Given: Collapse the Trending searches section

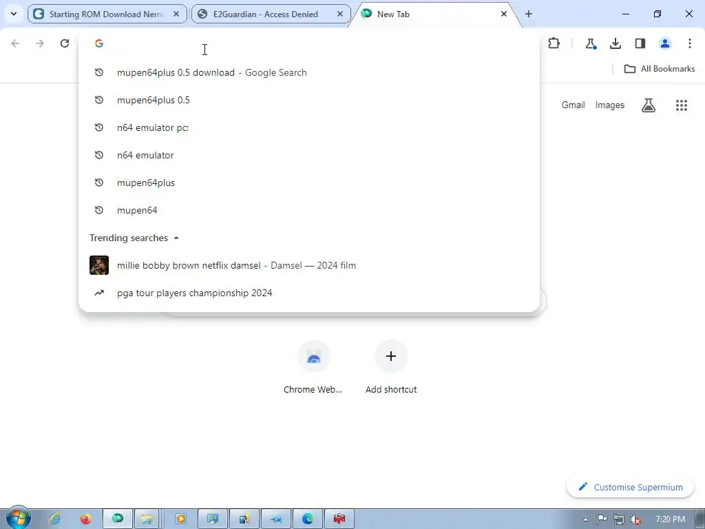Looking at the screenshot, I should pos(176,238).
